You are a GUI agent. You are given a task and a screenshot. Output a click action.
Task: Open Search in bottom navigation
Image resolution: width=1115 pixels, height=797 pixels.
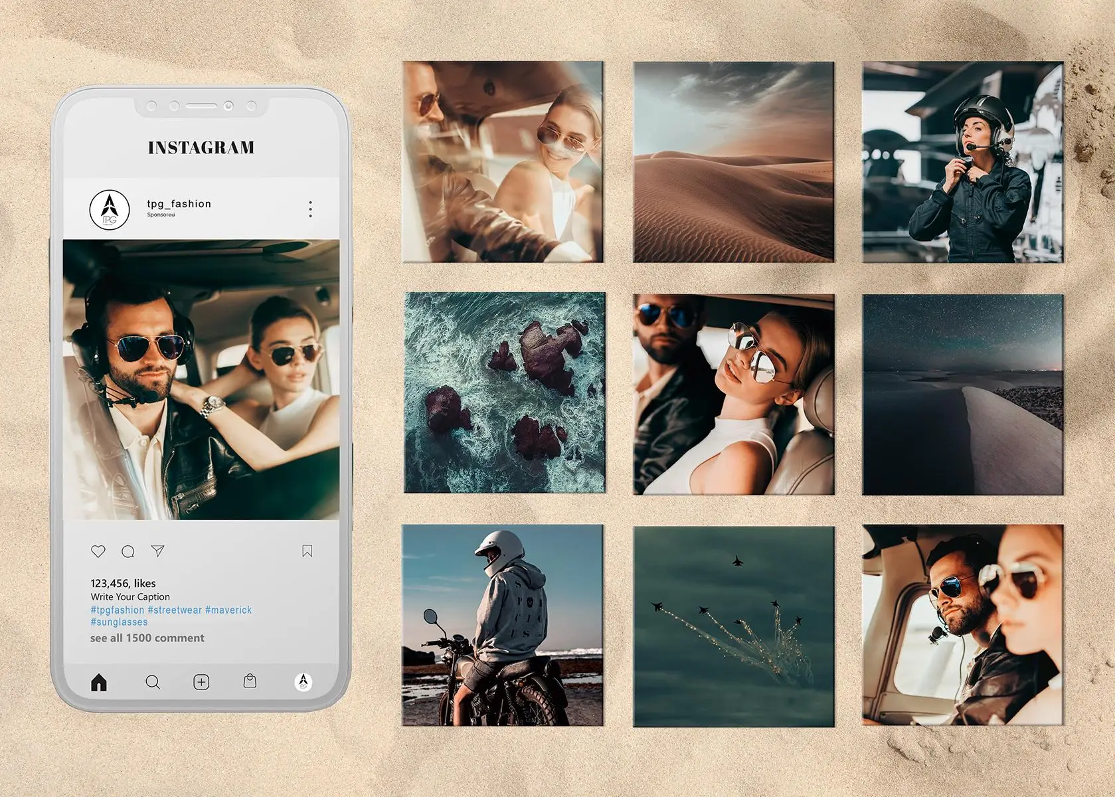coord(153,682)
